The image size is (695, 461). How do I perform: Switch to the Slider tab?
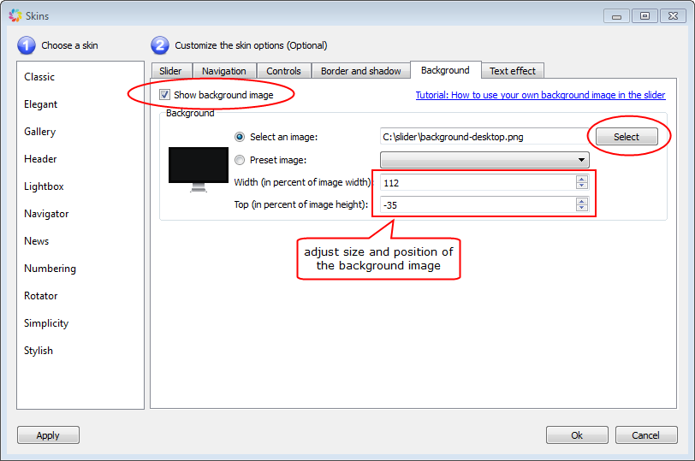click(x=170, y=71)
